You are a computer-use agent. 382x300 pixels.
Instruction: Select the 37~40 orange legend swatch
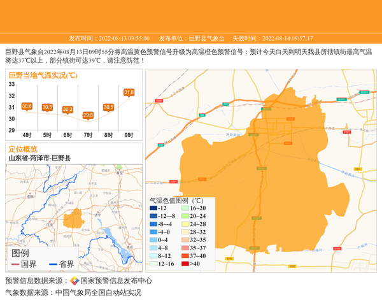[x=186, y=255]
